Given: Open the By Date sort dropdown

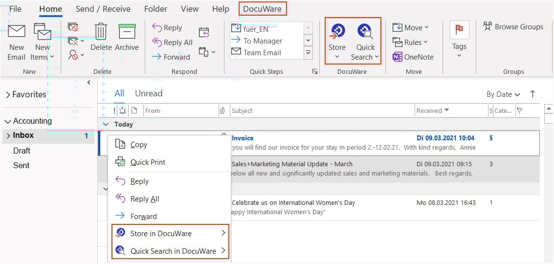Looking at the screenshot, I should pyautogui.click(x=503, y=94).
